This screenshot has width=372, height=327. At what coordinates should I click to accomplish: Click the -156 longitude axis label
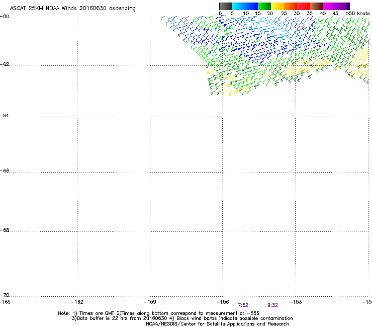pos(223,302)
